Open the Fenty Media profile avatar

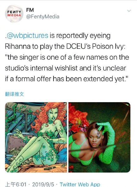pyautogui.click(x=14, y=14)
